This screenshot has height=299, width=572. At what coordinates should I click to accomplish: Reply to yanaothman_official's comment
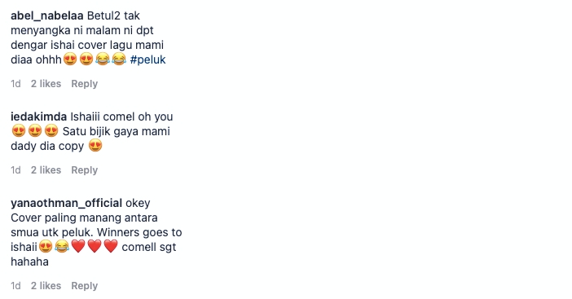tap(84, 285)
